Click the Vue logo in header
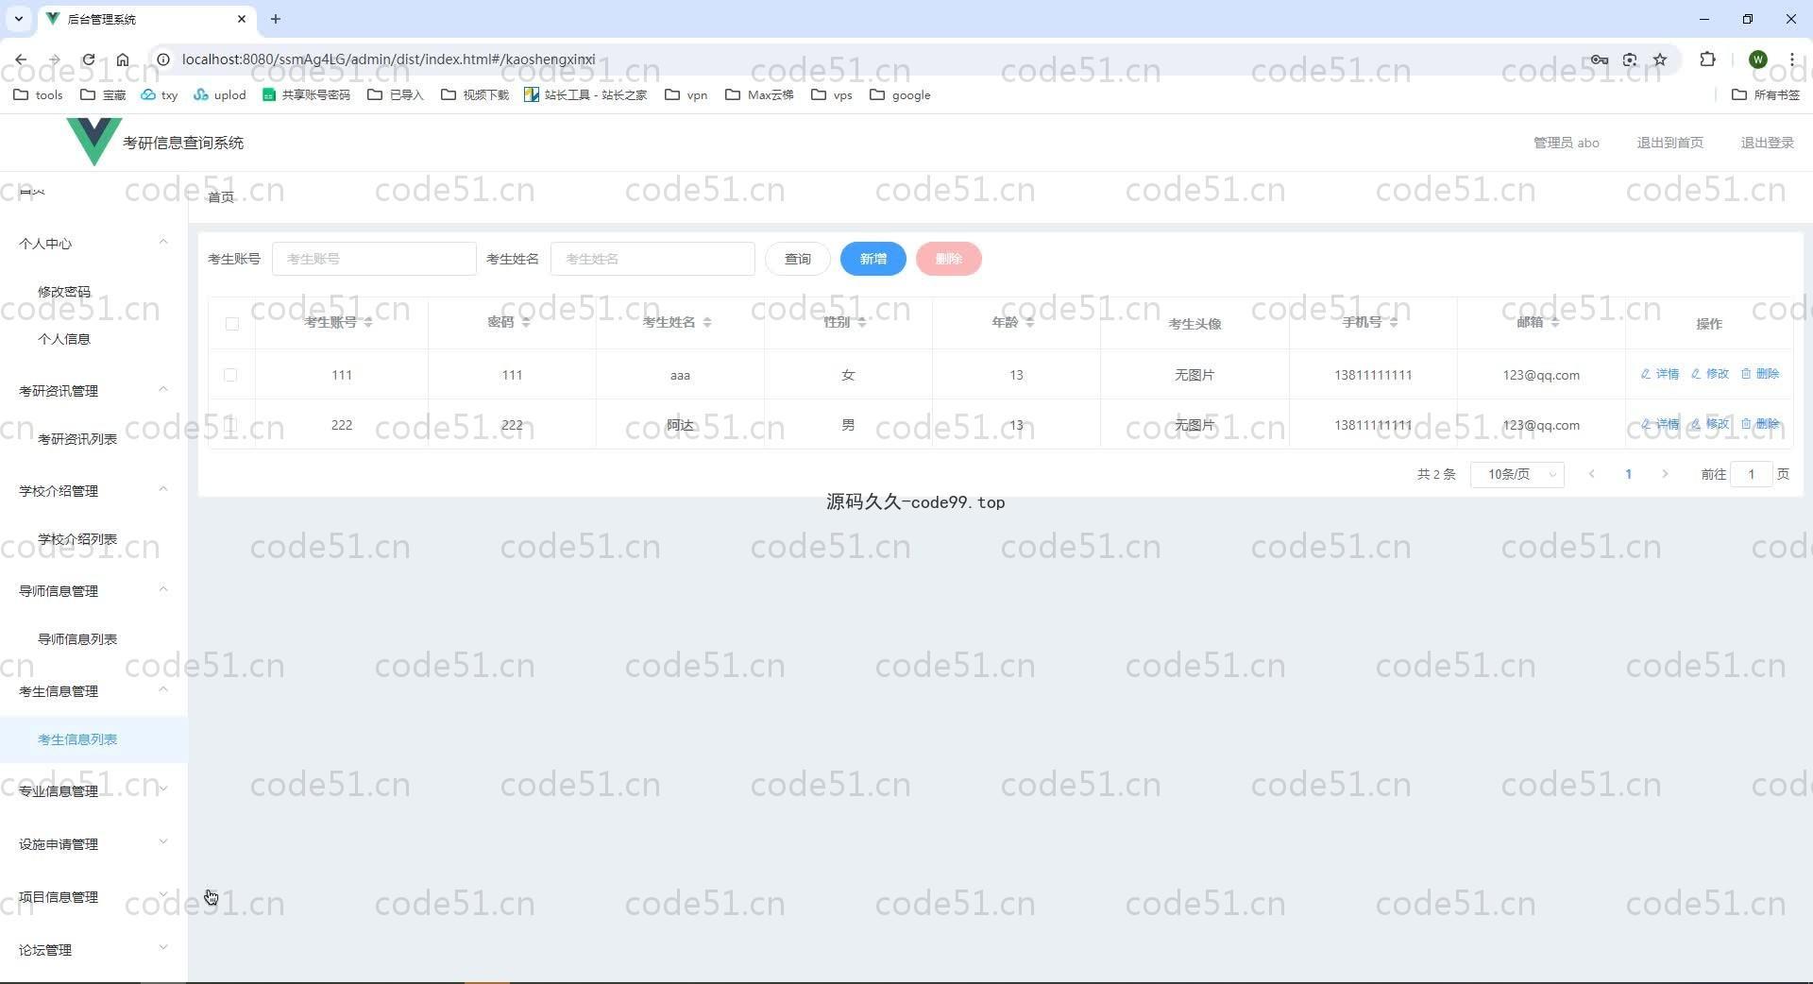The image size is (1813, 984). (x=93, y=141)
